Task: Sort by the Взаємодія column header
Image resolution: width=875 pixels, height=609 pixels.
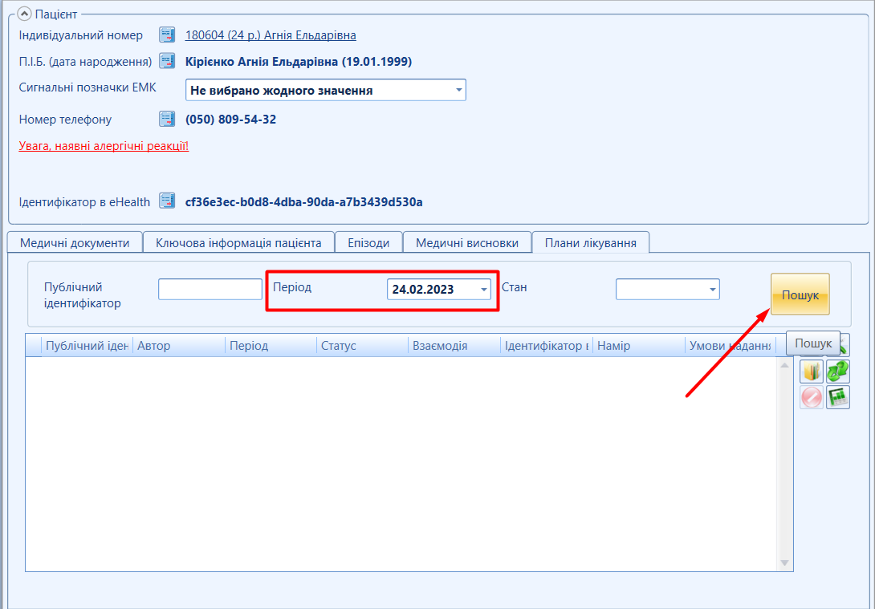Action: tap(454, 346)
